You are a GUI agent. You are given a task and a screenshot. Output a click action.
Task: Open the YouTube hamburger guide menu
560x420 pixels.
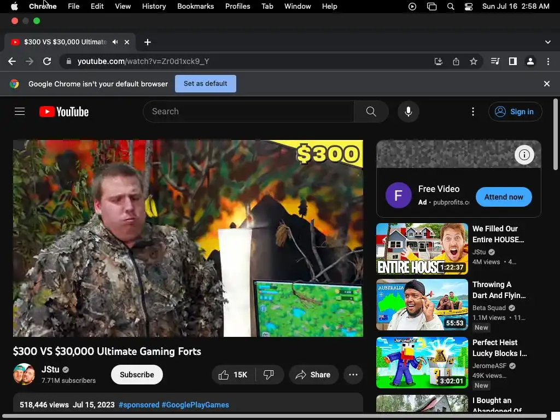click(x=20, y=112)
